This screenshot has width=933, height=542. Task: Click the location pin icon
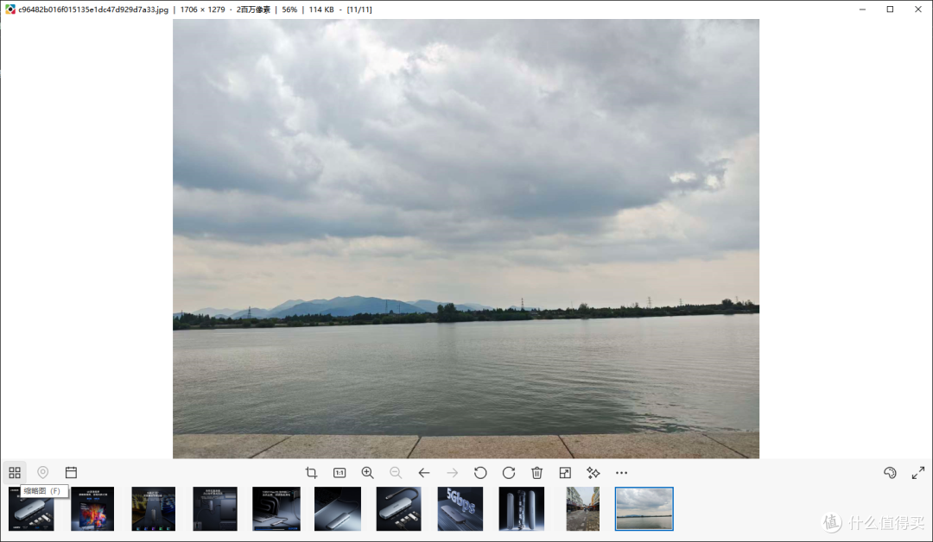point(43,472)
